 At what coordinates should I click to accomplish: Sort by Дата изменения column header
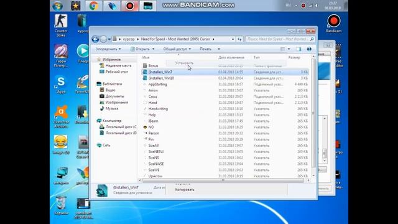[x=231, y=57]
